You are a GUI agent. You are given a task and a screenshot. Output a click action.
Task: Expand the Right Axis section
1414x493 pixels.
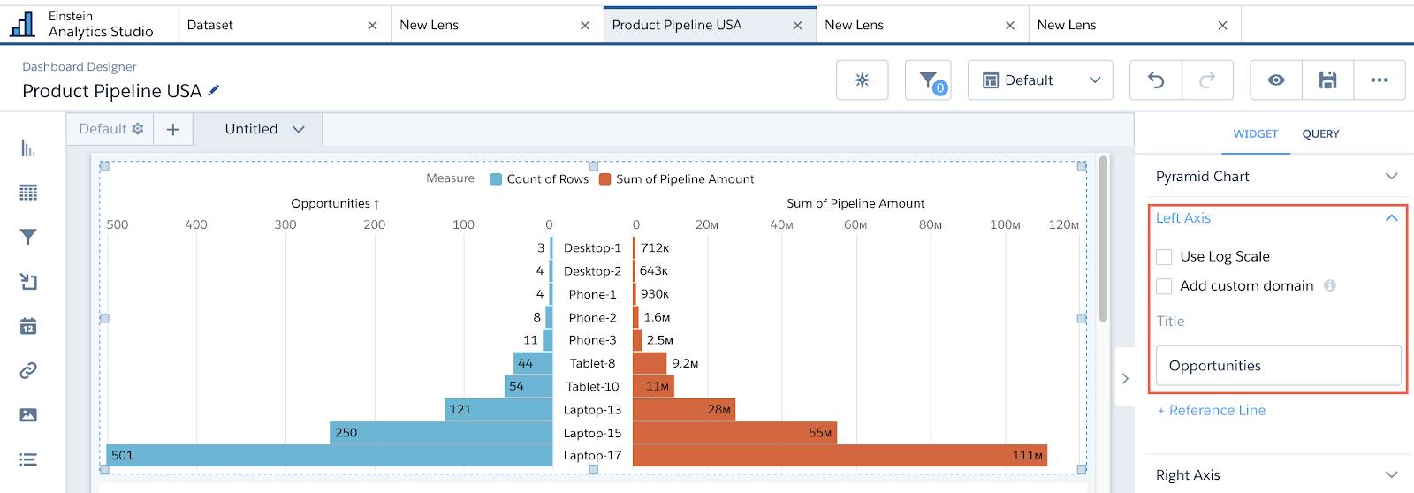1392,474
